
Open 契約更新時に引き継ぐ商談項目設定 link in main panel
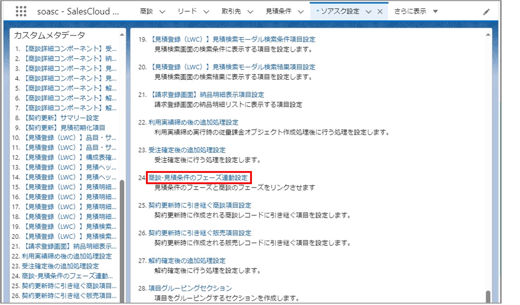tap(200, 205)
